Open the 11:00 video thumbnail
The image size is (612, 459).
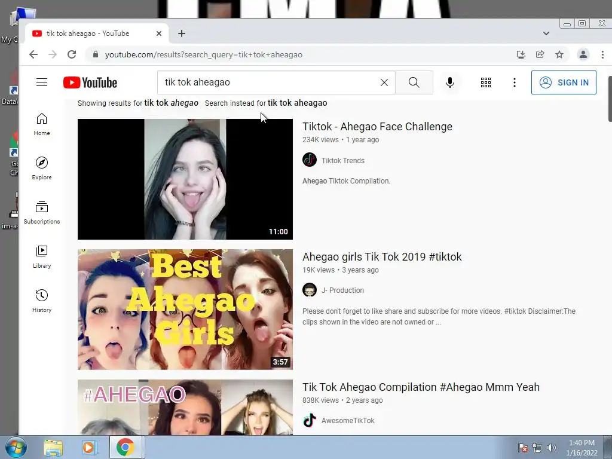click(x=185, y=179)
